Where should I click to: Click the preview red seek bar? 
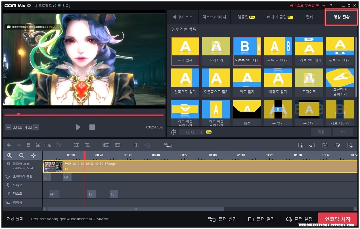click(84, 115)
